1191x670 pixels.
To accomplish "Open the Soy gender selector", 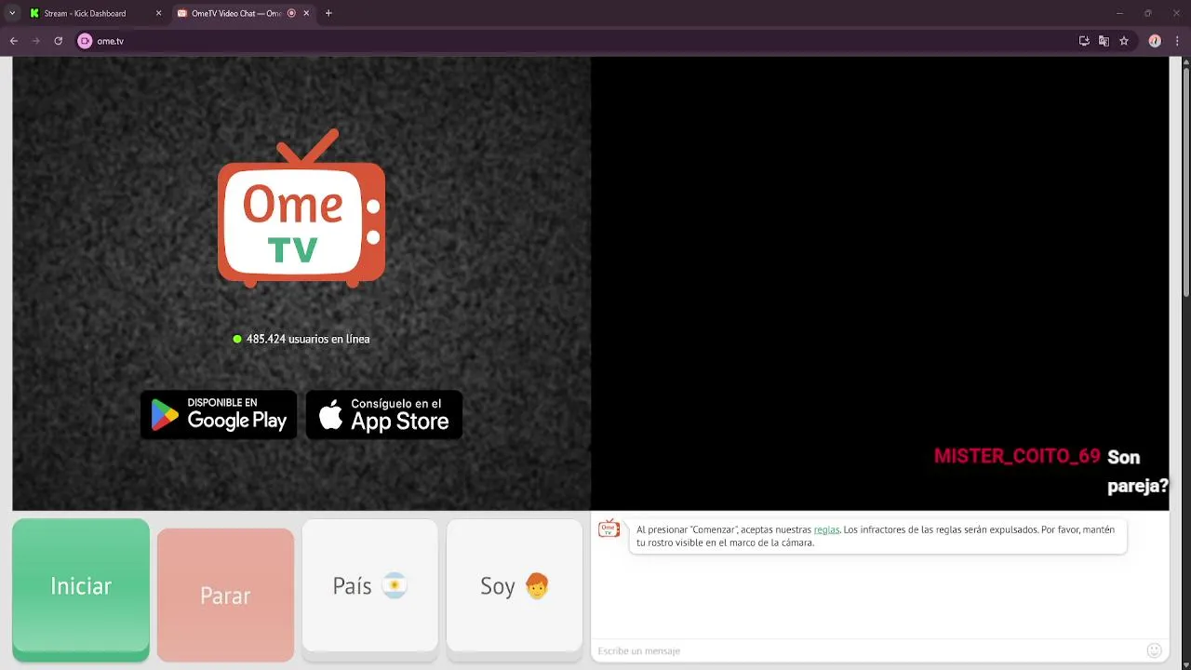I will (x=515, y=586).
